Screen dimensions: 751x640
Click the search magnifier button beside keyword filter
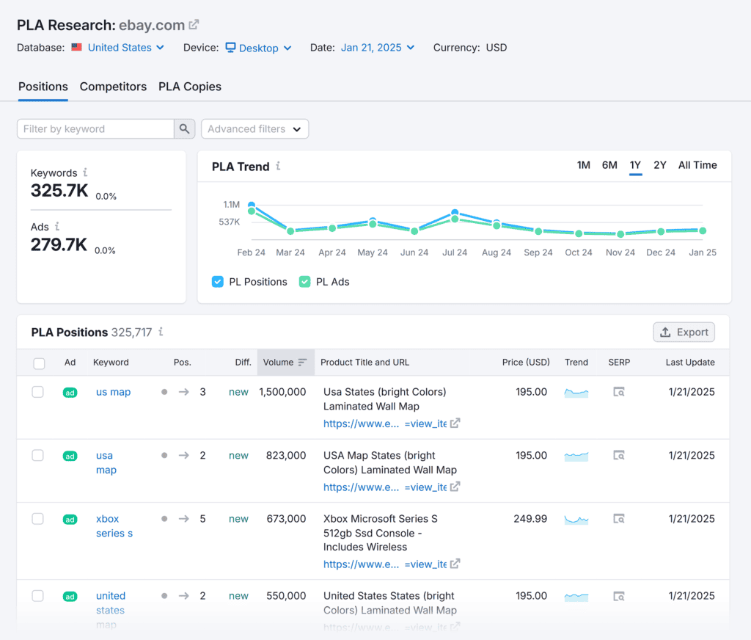coord(185,129)
